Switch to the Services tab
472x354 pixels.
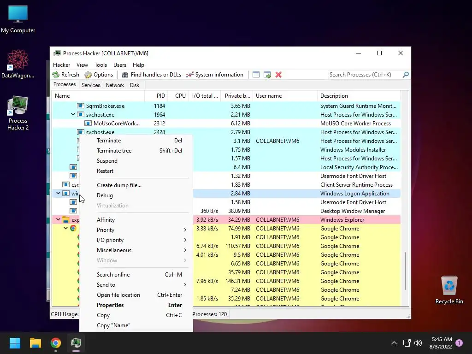pos(91,85)
